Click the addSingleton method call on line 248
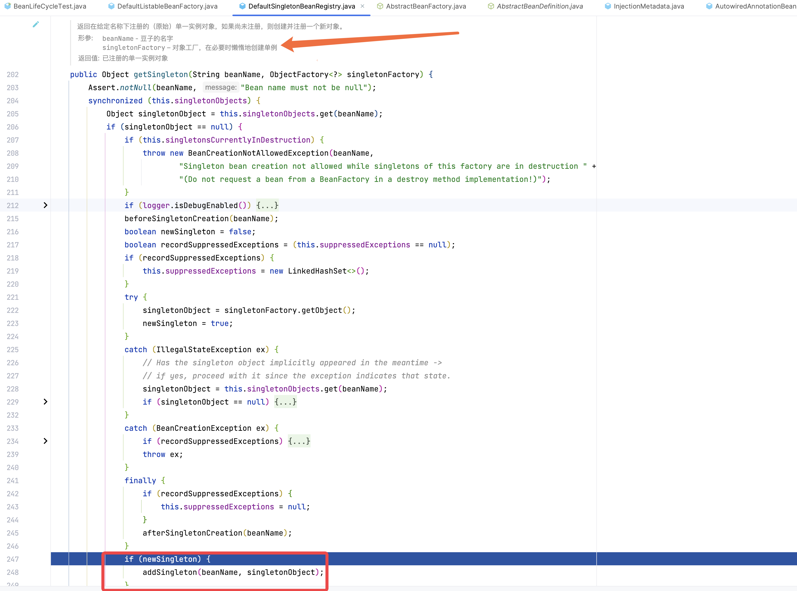The image size is (797, 591). pos(170,572)
